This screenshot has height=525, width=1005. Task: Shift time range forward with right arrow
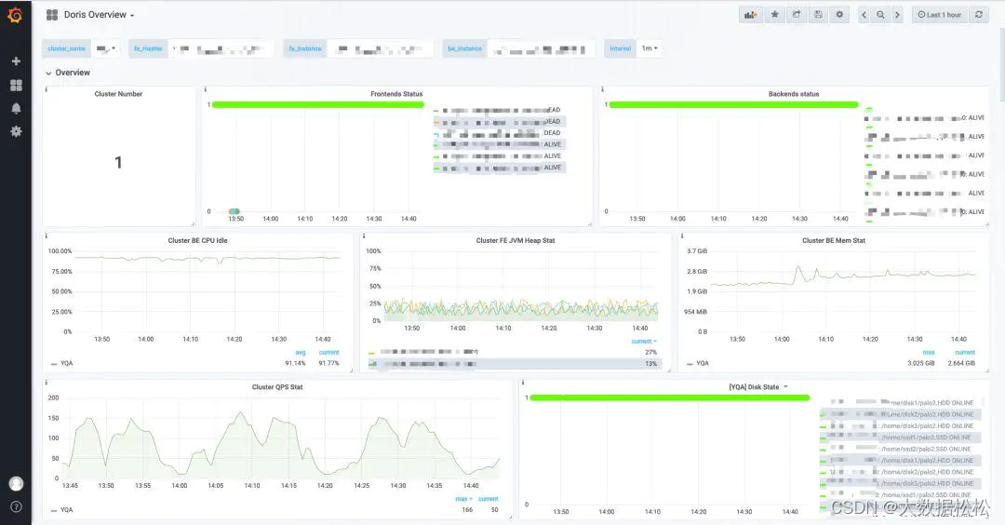tap(897, 15)
